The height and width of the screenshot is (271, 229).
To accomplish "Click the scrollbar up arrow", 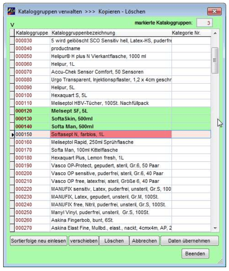I will pyautogui.click(x=215, y=33).
